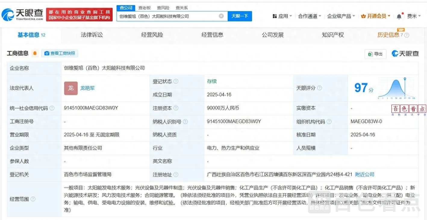Click the 导出 export button
The height and width of the screenshot is (220, 427).
(375, 54)
